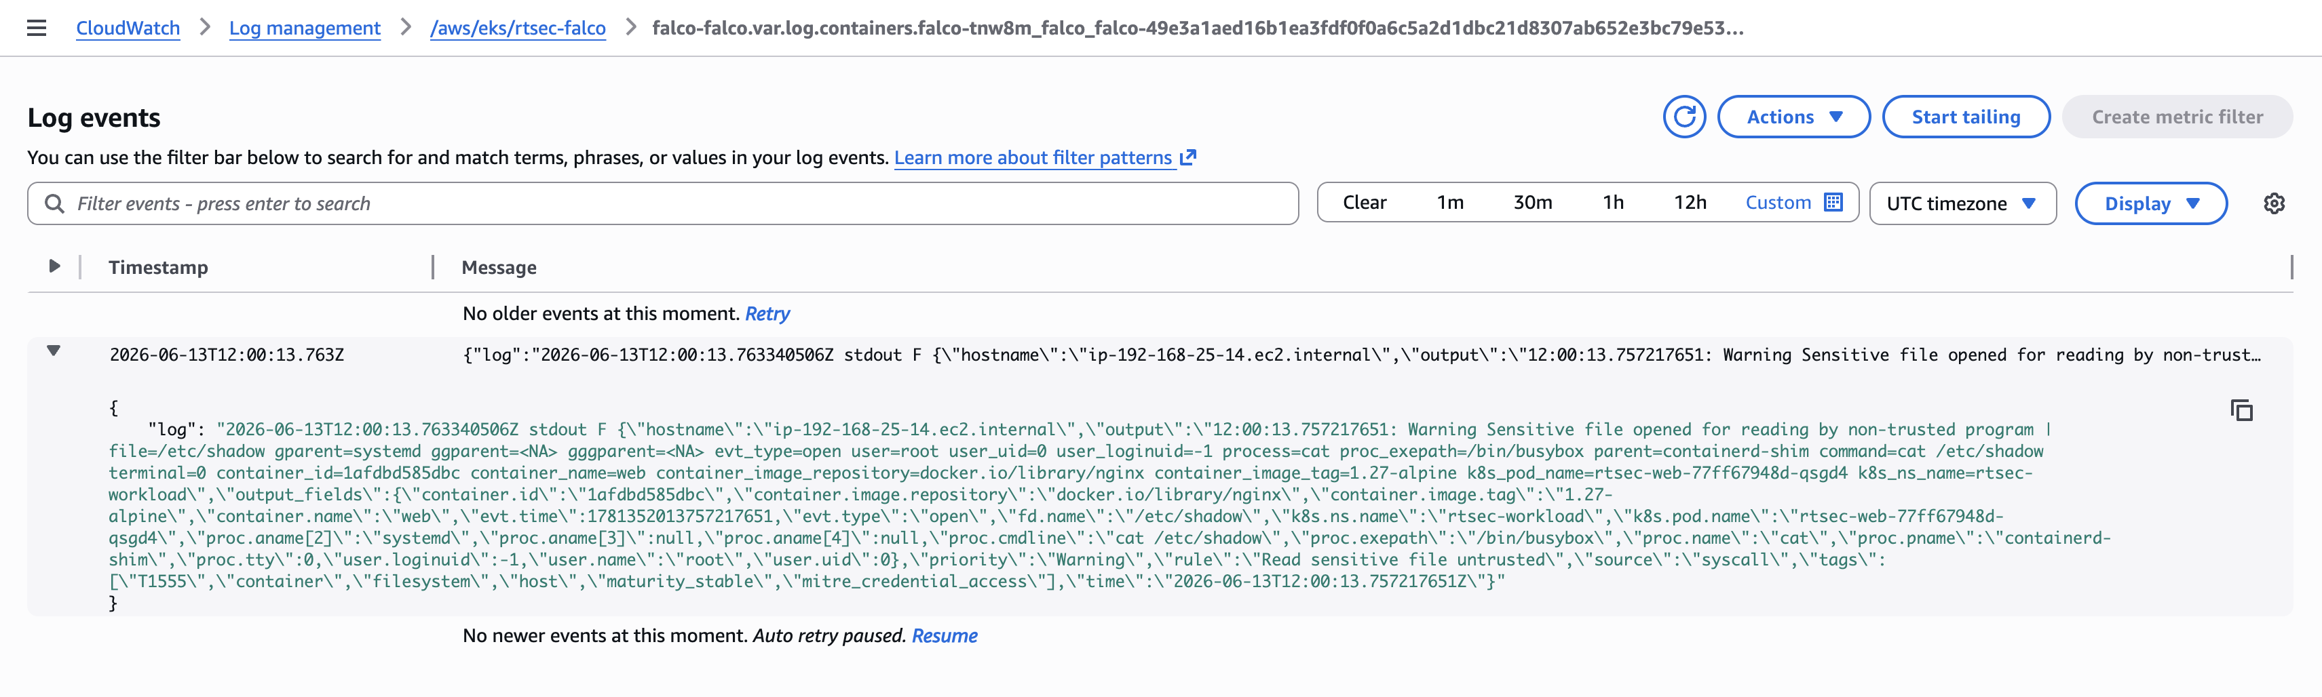
Task: Click Start tailing button
Action: [1966, 117]
